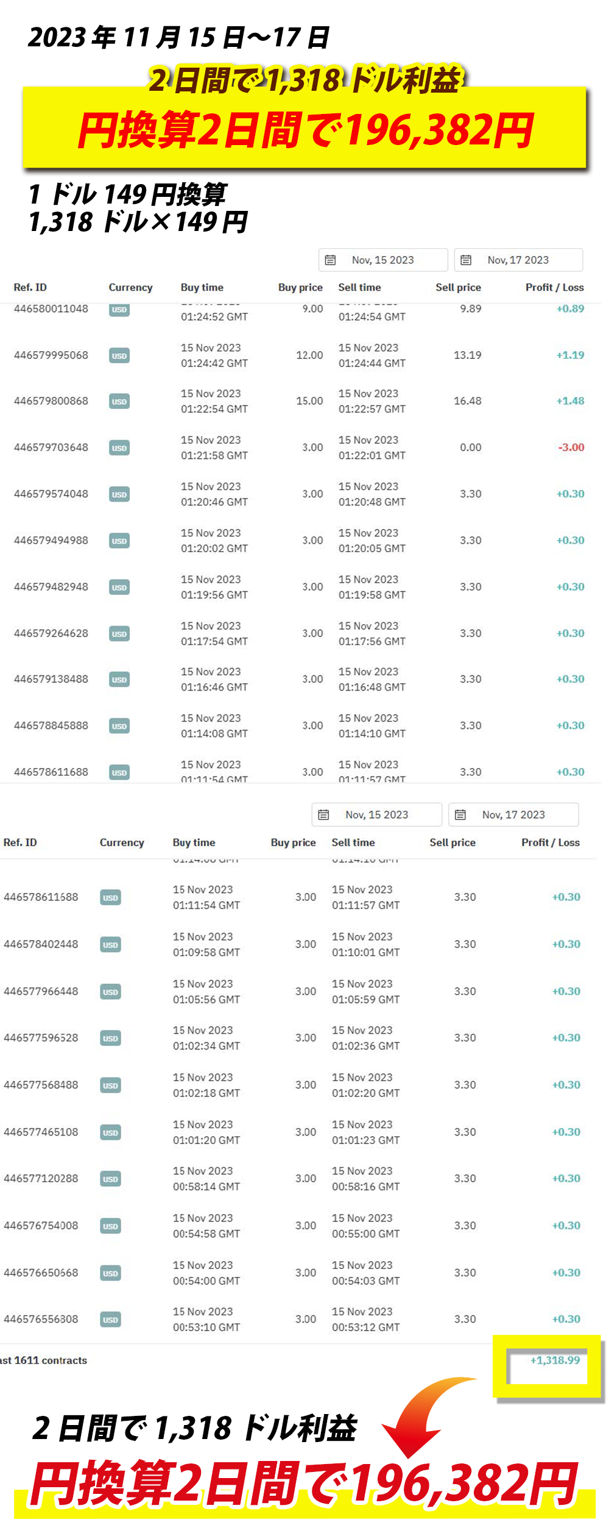Viewport: 609px width, 1539px height.
Task: Select reference ID 446577120288
Action: click(41, 1178)
